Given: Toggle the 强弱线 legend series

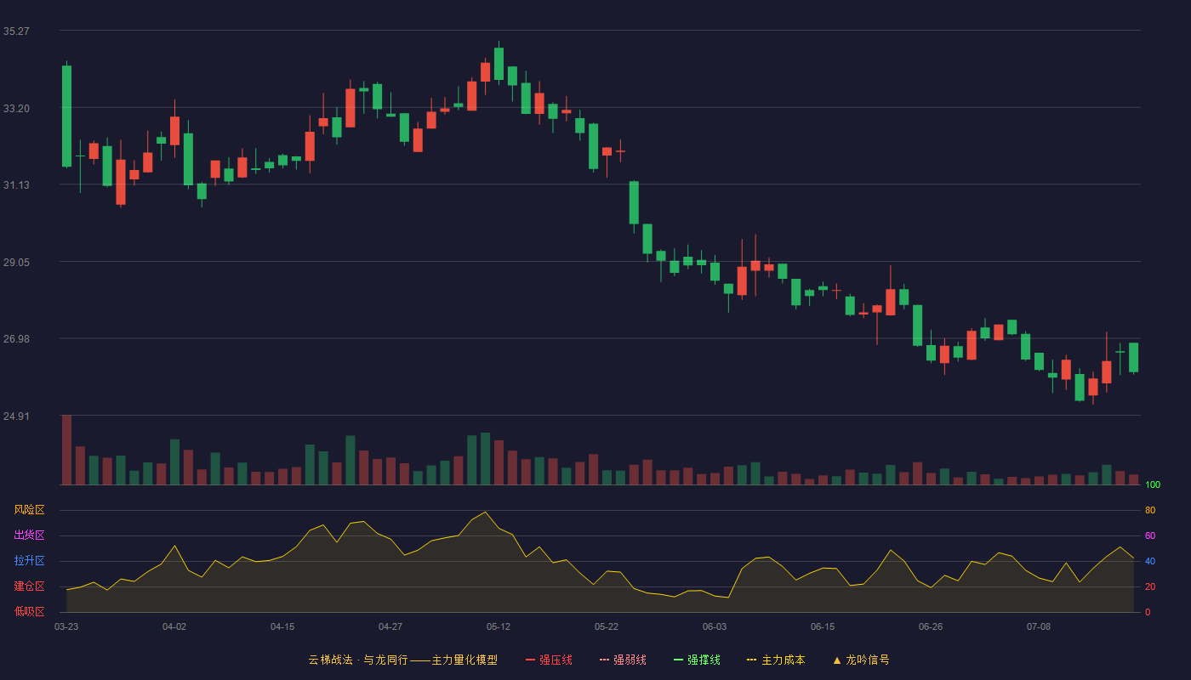Looking at the screenshot, I should [x=623, y=660].
